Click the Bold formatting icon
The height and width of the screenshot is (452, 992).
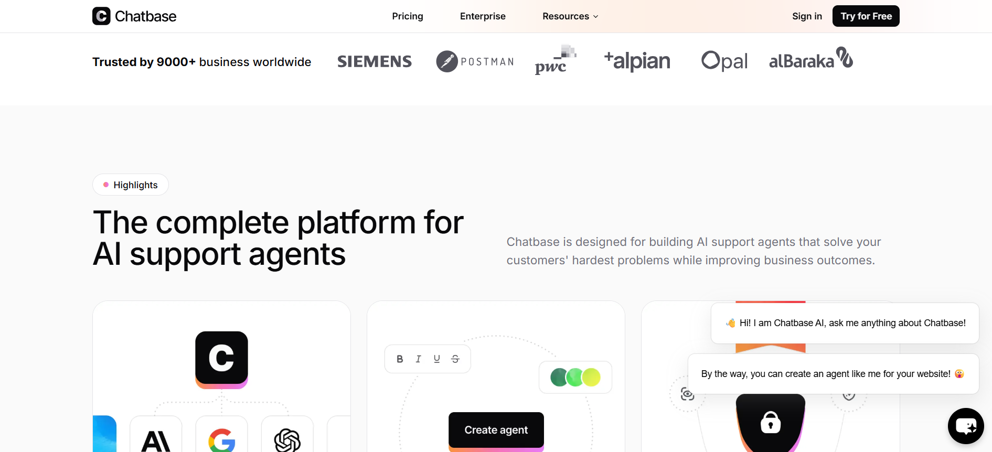[400, 359]
